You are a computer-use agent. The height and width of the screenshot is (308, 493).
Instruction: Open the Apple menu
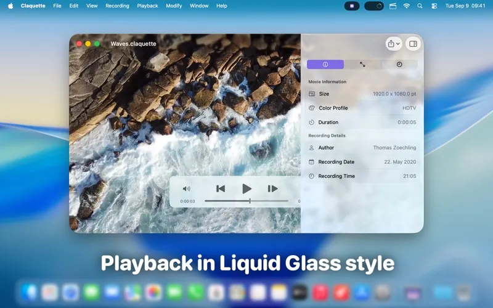(10, 6)
